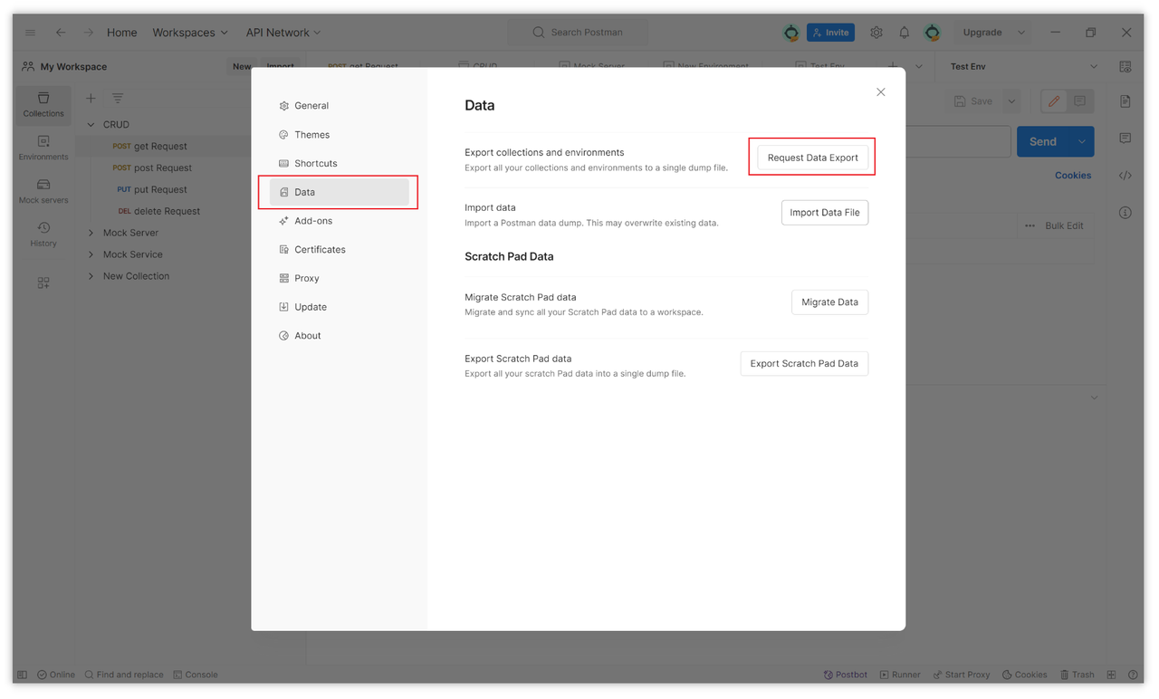Open the Test Env environment selector
1159x699 pixels.
click(1023, 67)
